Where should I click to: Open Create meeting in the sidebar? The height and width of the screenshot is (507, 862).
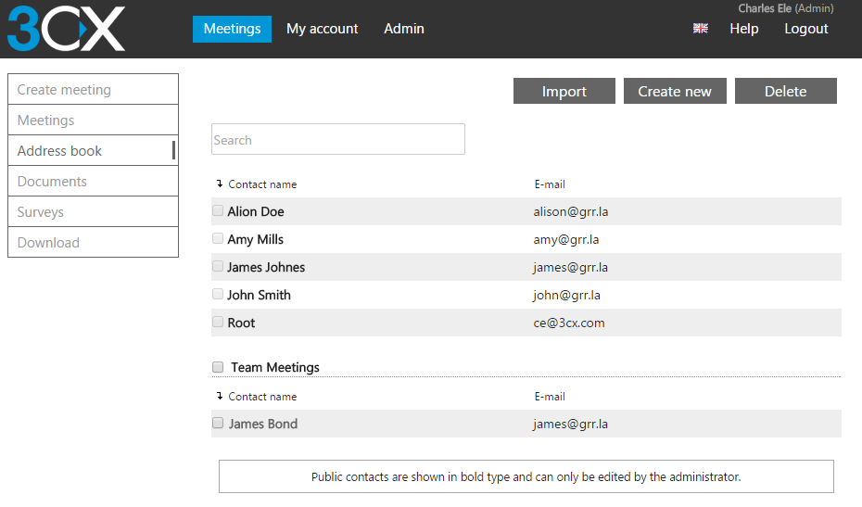click(x=93, y=90)
